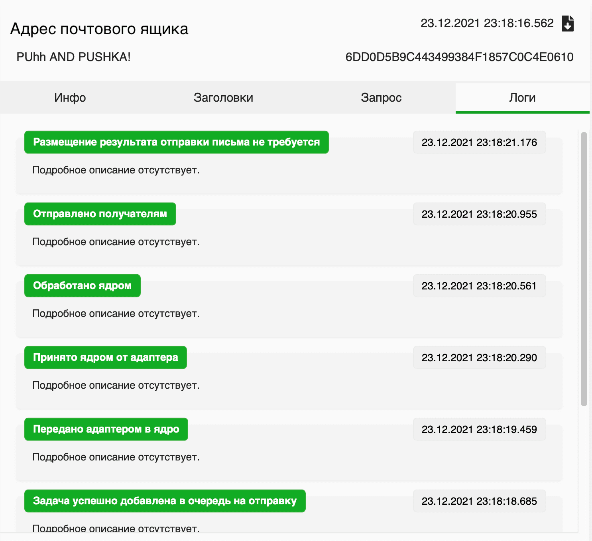
Task: Click the 23:18:19.459 timestamp
Action: (479, 429)
